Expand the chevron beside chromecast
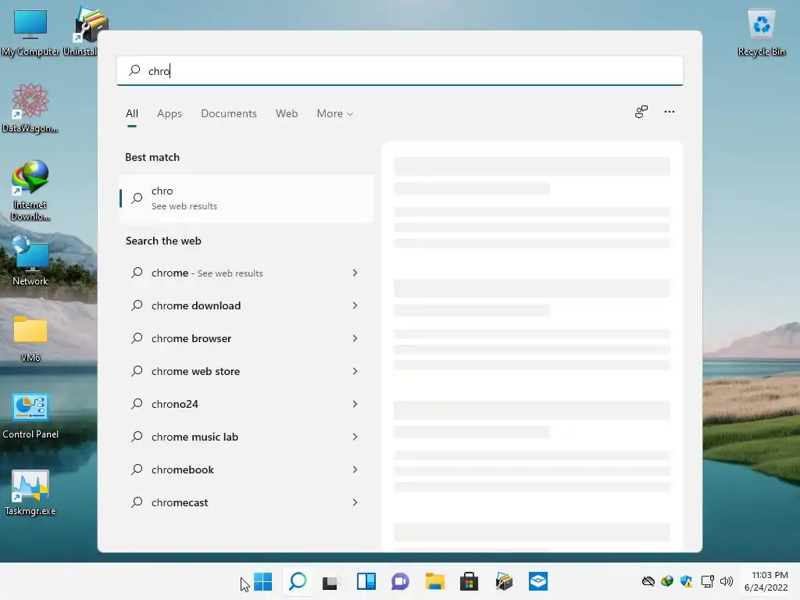800x600 pixels. coord(355,502)
